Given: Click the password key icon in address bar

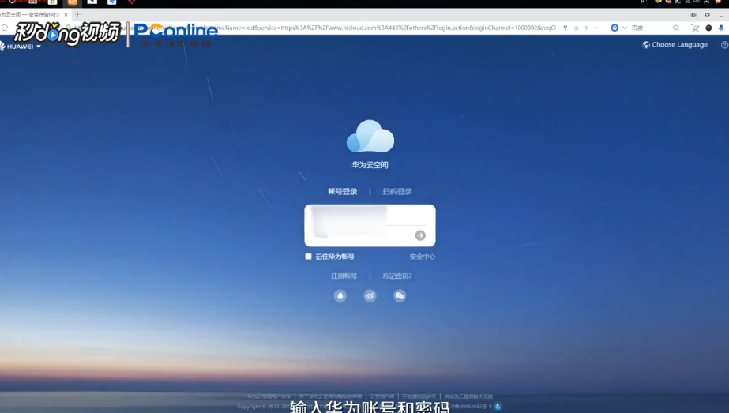Looking at the screenshot, I should coord(566,28).
